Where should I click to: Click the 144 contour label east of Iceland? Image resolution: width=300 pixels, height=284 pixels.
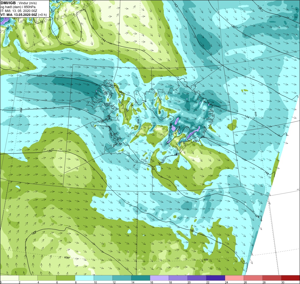(x=247, y=117)
